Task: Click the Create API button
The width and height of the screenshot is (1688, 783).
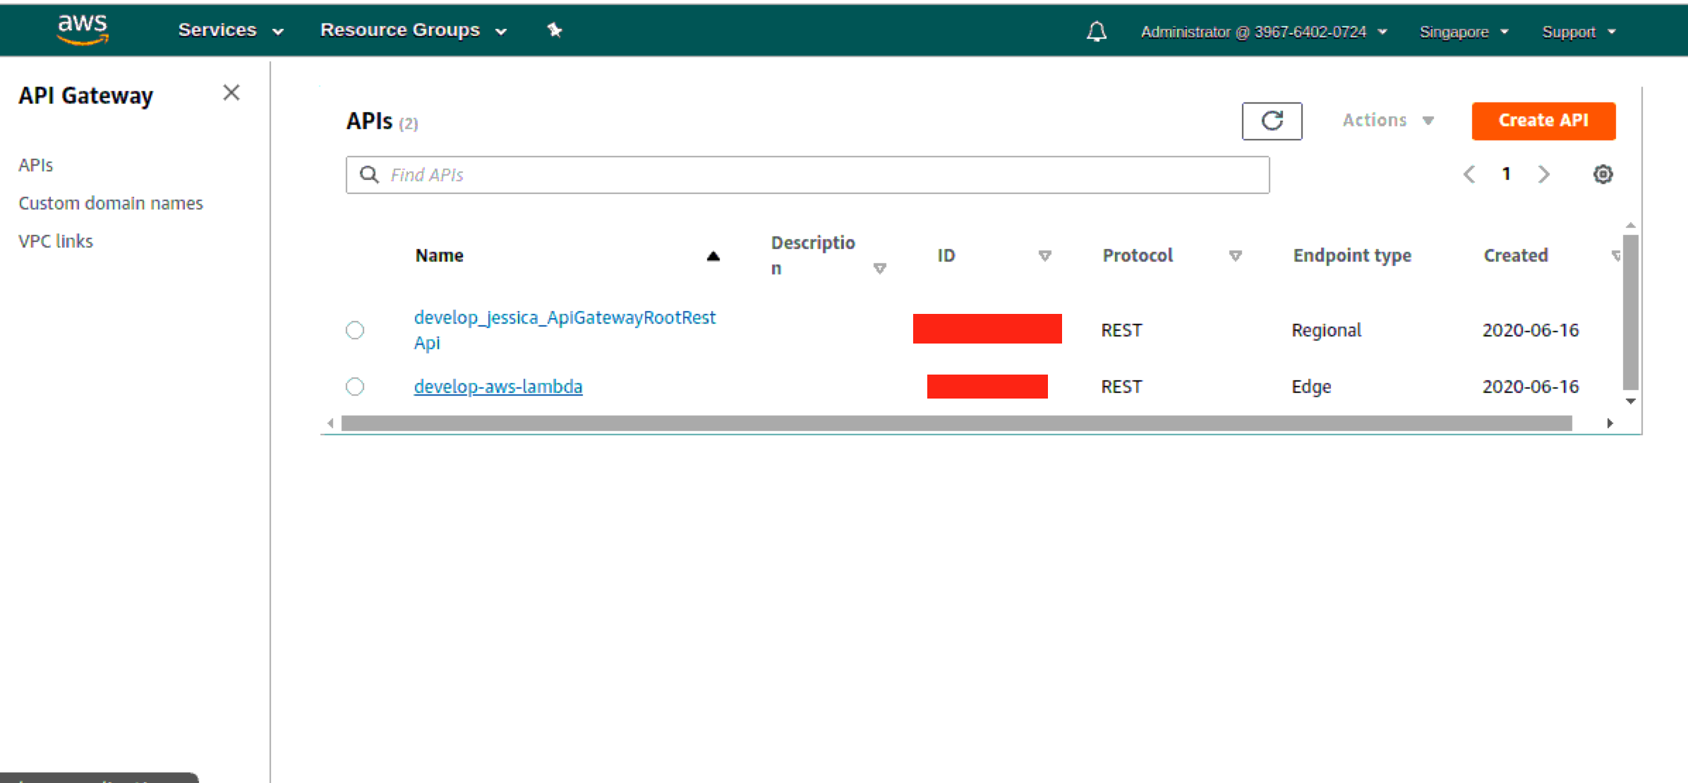Action: coord(1543,121)
